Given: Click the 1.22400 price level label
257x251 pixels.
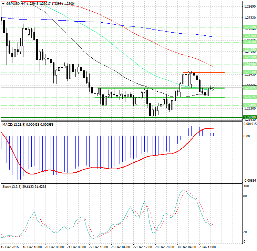Looking at the screenshot, I should point(249,105).
